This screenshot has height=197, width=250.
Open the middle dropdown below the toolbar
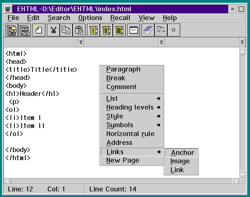pos(161,42)
